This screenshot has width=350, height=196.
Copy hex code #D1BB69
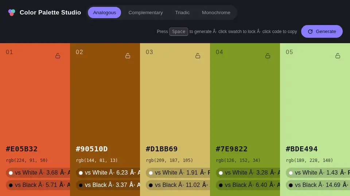coord(162,149)
